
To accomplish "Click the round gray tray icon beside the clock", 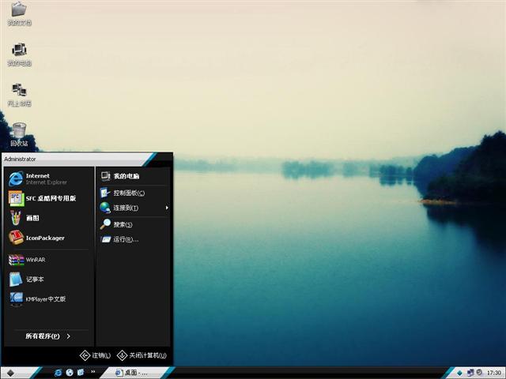I will coord(479,372).
